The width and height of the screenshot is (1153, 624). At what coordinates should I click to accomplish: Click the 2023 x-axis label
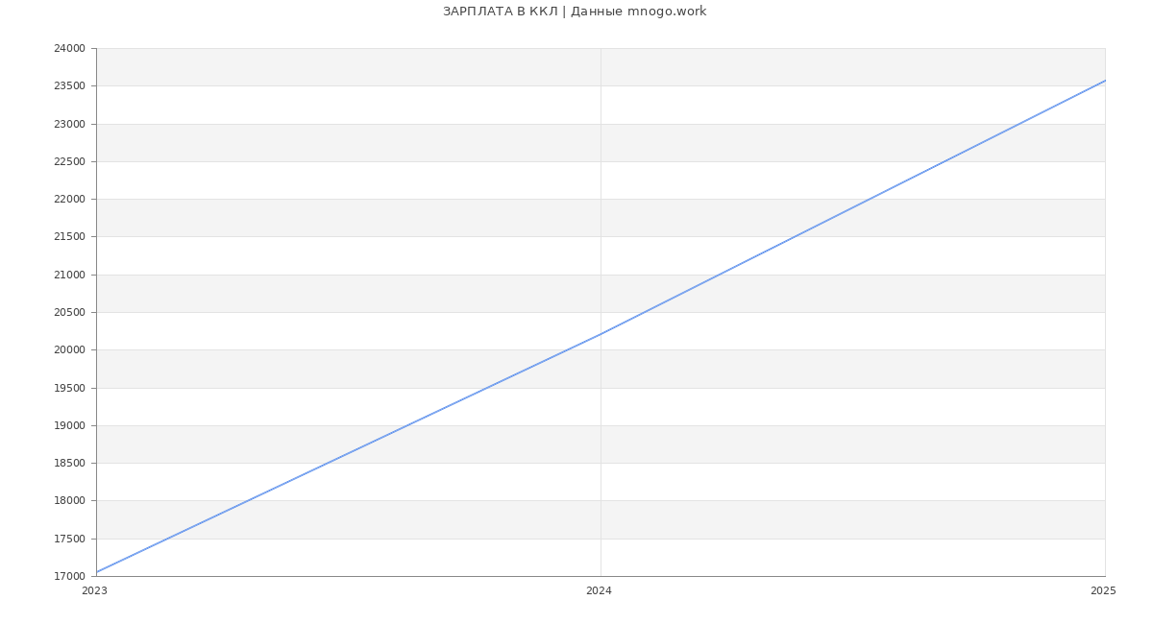point(95,591)
